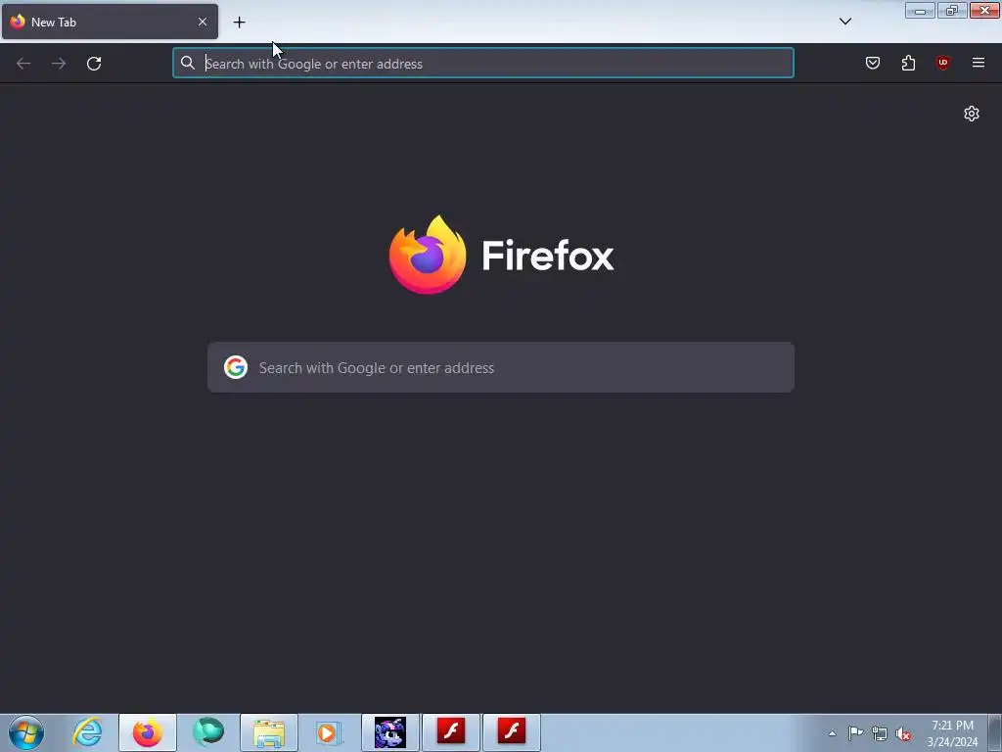
Task: Go back to the previous page
Action: click(23, 64)
